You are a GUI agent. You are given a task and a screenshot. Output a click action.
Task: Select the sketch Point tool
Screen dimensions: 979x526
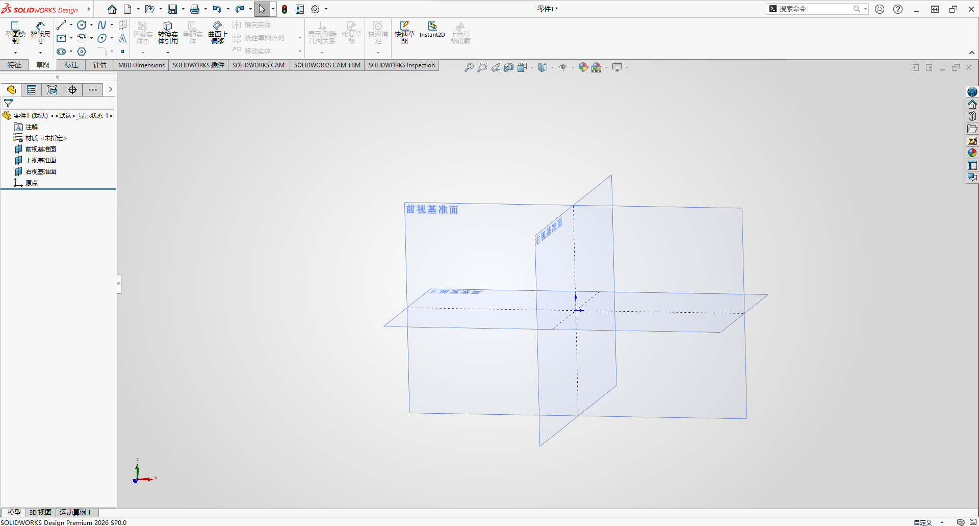(122, 52)
